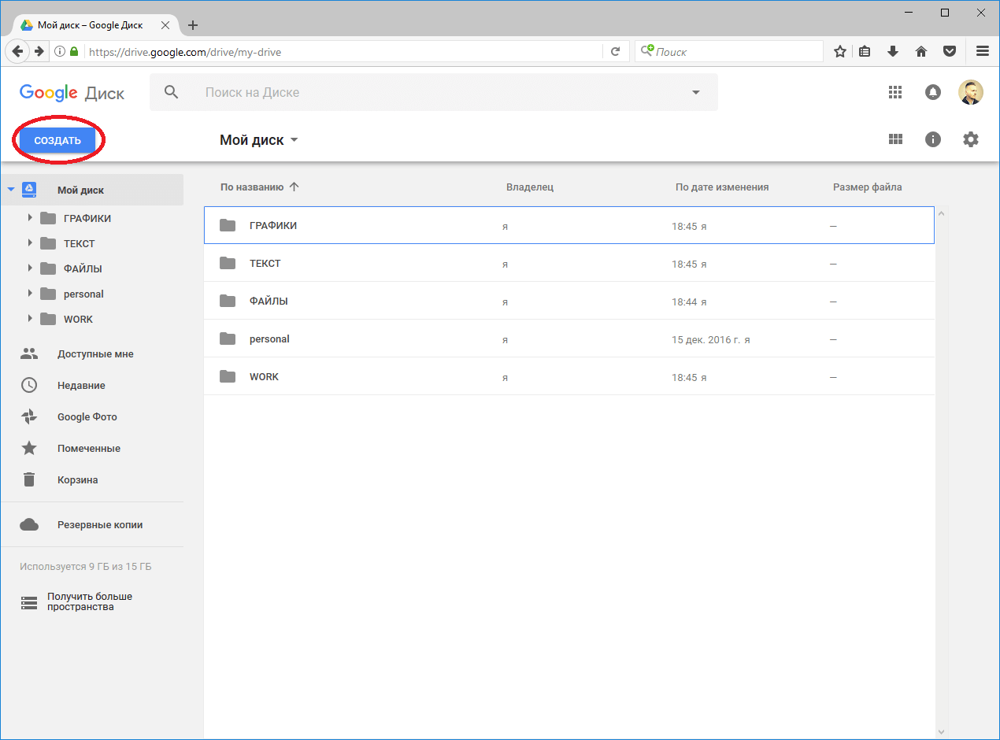Open Google apps grid launcher

pos(894,92)
